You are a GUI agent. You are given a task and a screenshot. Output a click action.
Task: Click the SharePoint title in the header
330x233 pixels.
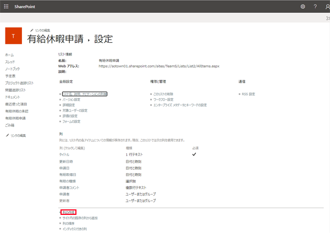25,7
